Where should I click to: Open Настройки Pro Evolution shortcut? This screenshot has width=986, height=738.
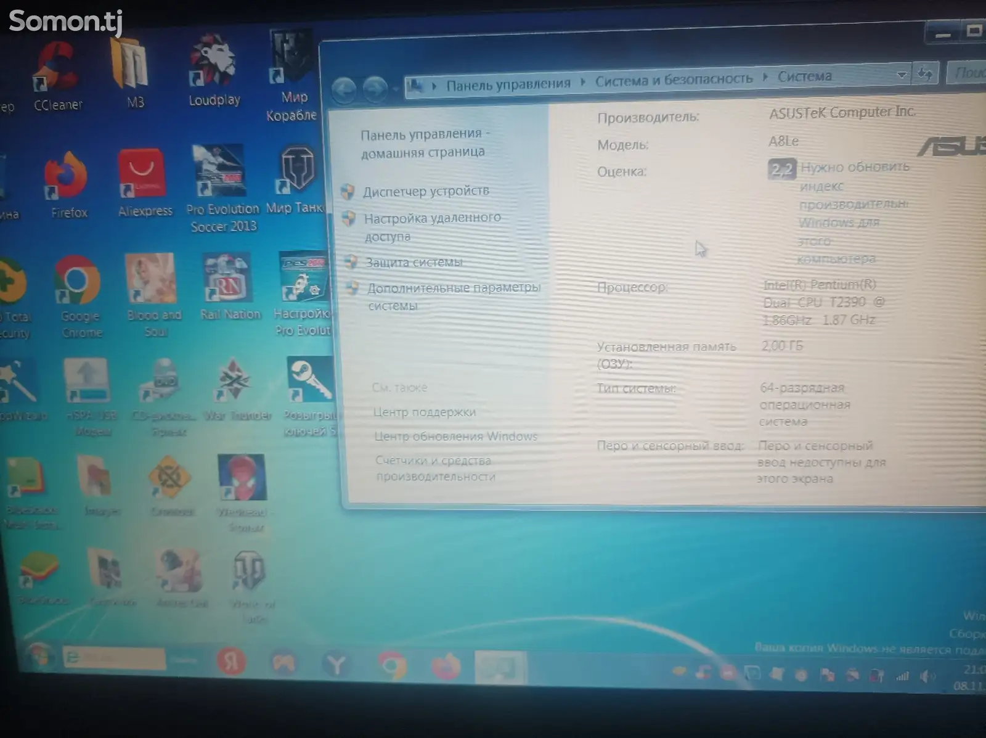(x=303, y=294)
